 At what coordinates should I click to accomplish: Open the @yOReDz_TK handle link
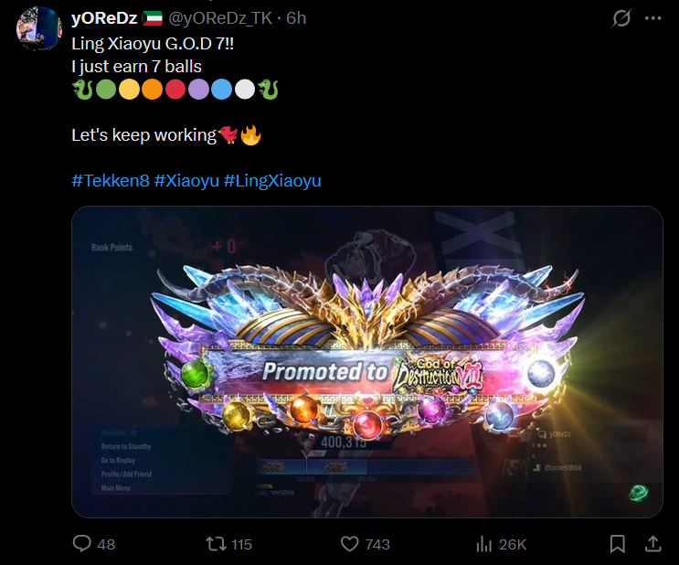point(220,18)
